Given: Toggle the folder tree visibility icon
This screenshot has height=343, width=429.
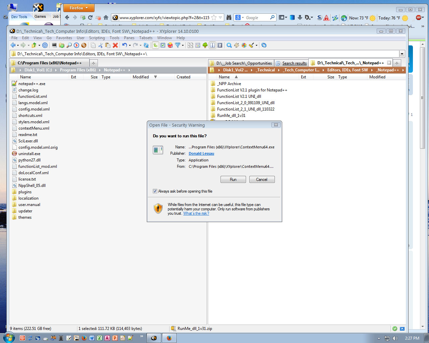Looking at the screenshot, I should click(x=205, y=46).
